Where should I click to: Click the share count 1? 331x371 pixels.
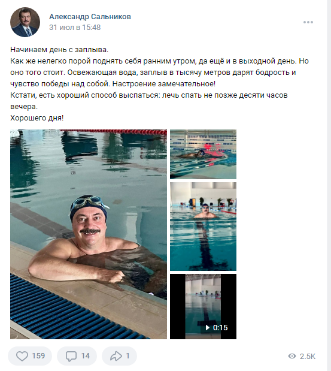127,356
